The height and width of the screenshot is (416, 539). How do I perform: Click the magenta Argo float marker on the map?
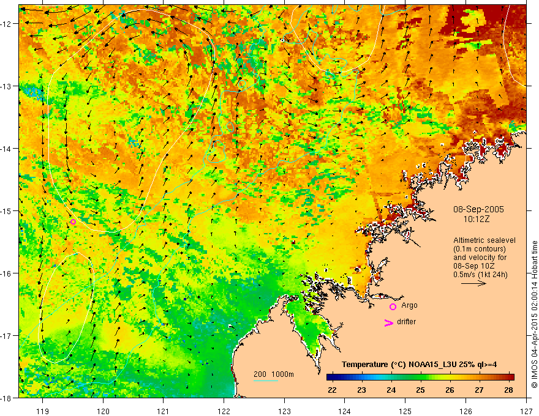[x=73, y=221]
